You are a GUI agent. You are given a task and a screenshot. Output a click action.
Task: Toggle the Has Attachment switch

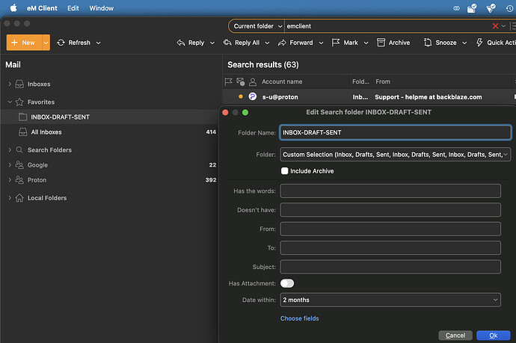click(287, 283)
